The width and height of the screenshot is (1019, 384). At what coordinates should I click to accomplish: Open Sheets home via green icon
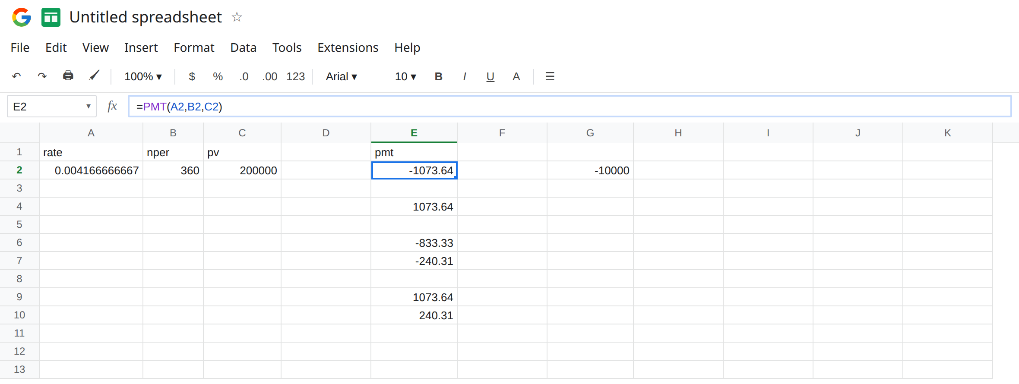point(51,17)
